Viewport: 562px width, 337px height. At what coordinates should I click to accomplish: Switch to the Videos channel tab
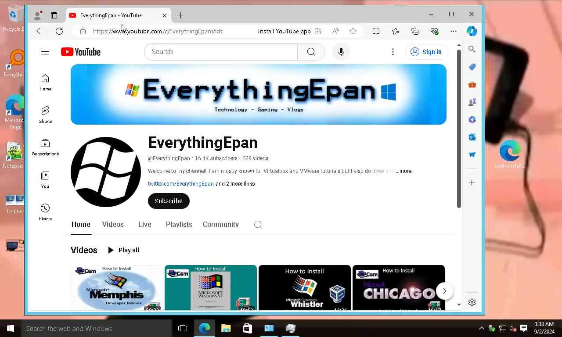click(113, 224)
